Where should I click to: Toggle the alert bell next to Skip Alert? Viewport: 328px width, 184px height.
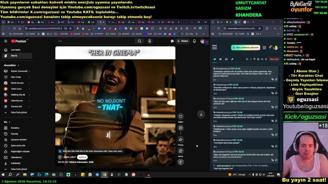click(266, 59)
